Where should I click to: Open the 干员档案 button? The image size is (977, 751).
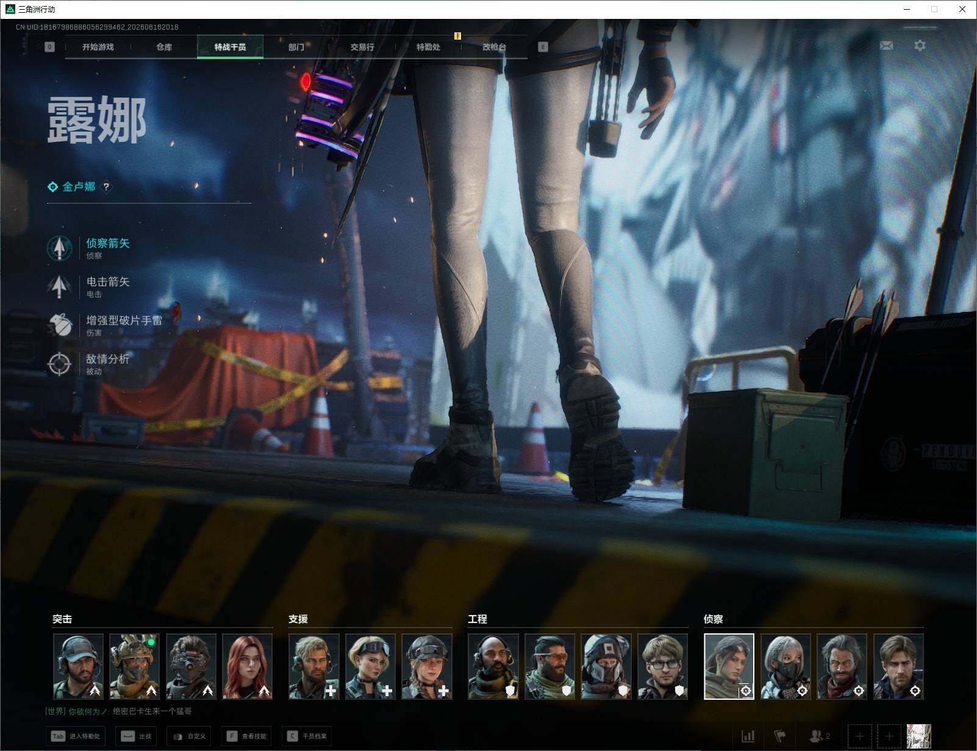pyautogui.click(x=307, y=736)
